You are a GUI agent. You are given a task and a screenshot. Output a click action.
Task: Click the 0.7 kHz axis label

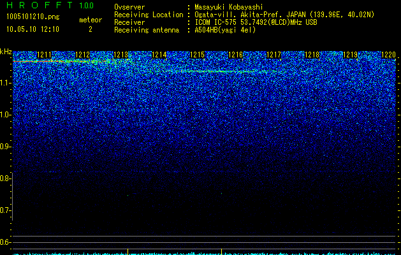(x=5, y=210)
